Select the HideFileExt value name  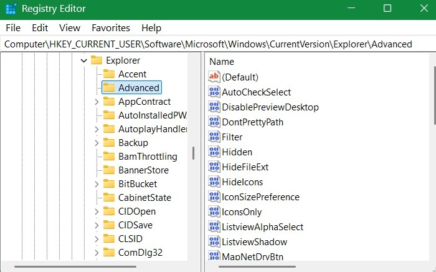[x=245, y=167]
